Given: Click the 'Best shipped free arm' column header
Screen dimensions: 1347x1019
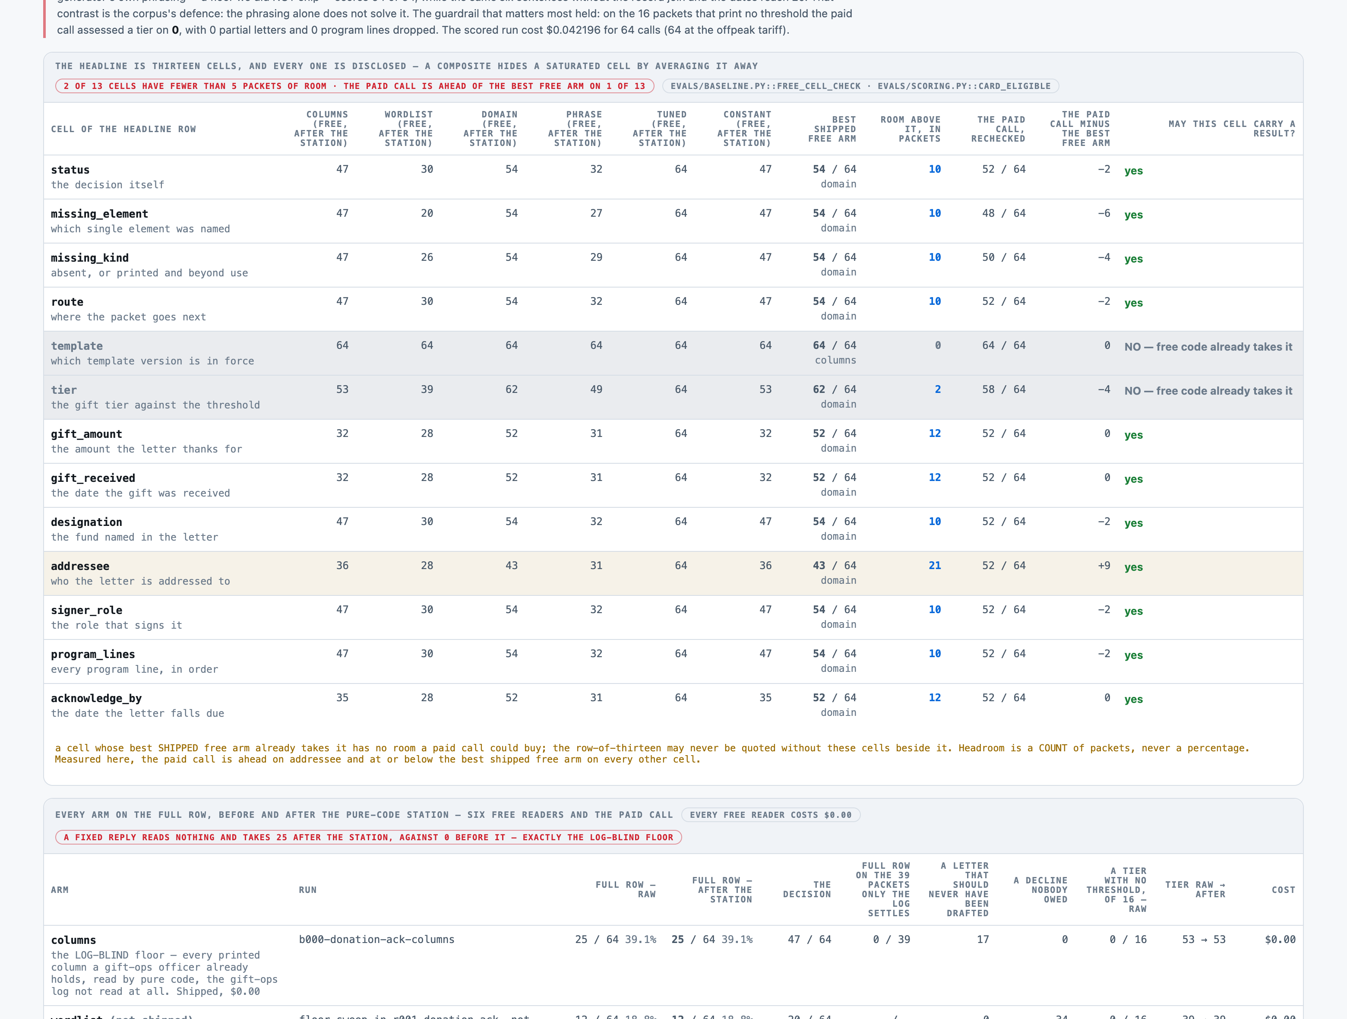Looking at the screenshot, I should pos(832,129).
